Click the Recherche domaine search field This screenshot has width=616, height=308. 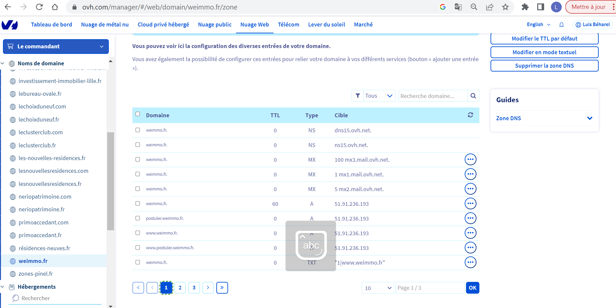click(432, 96)
